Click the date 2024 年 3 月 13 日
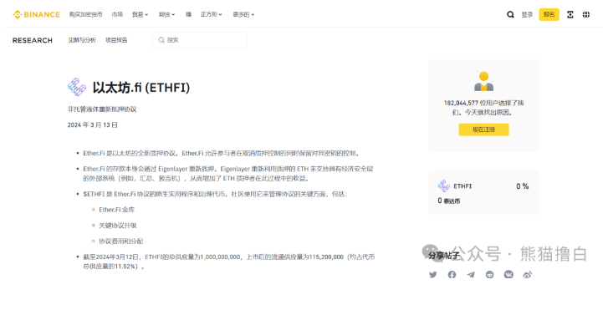This screenshot has height=310, width=603. click(x=93, y=125)
